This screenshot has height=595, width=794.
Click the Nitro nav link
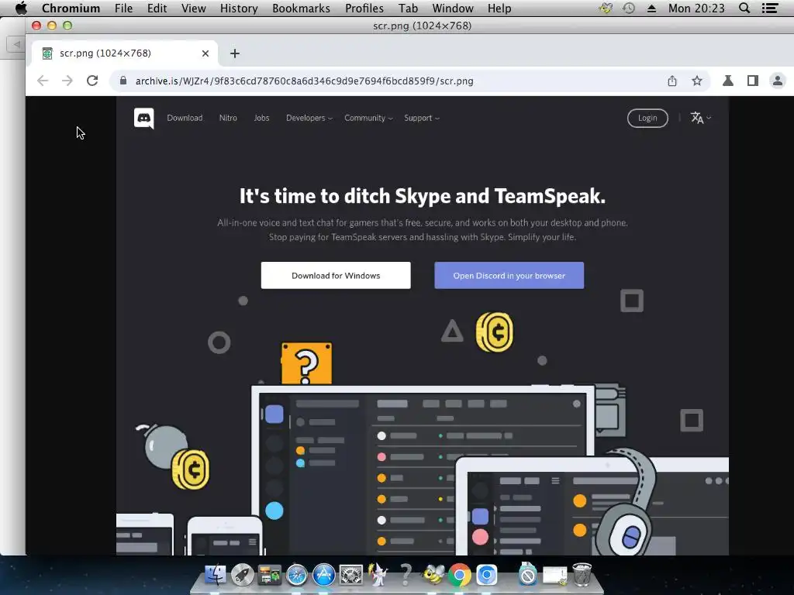point(228,118)
